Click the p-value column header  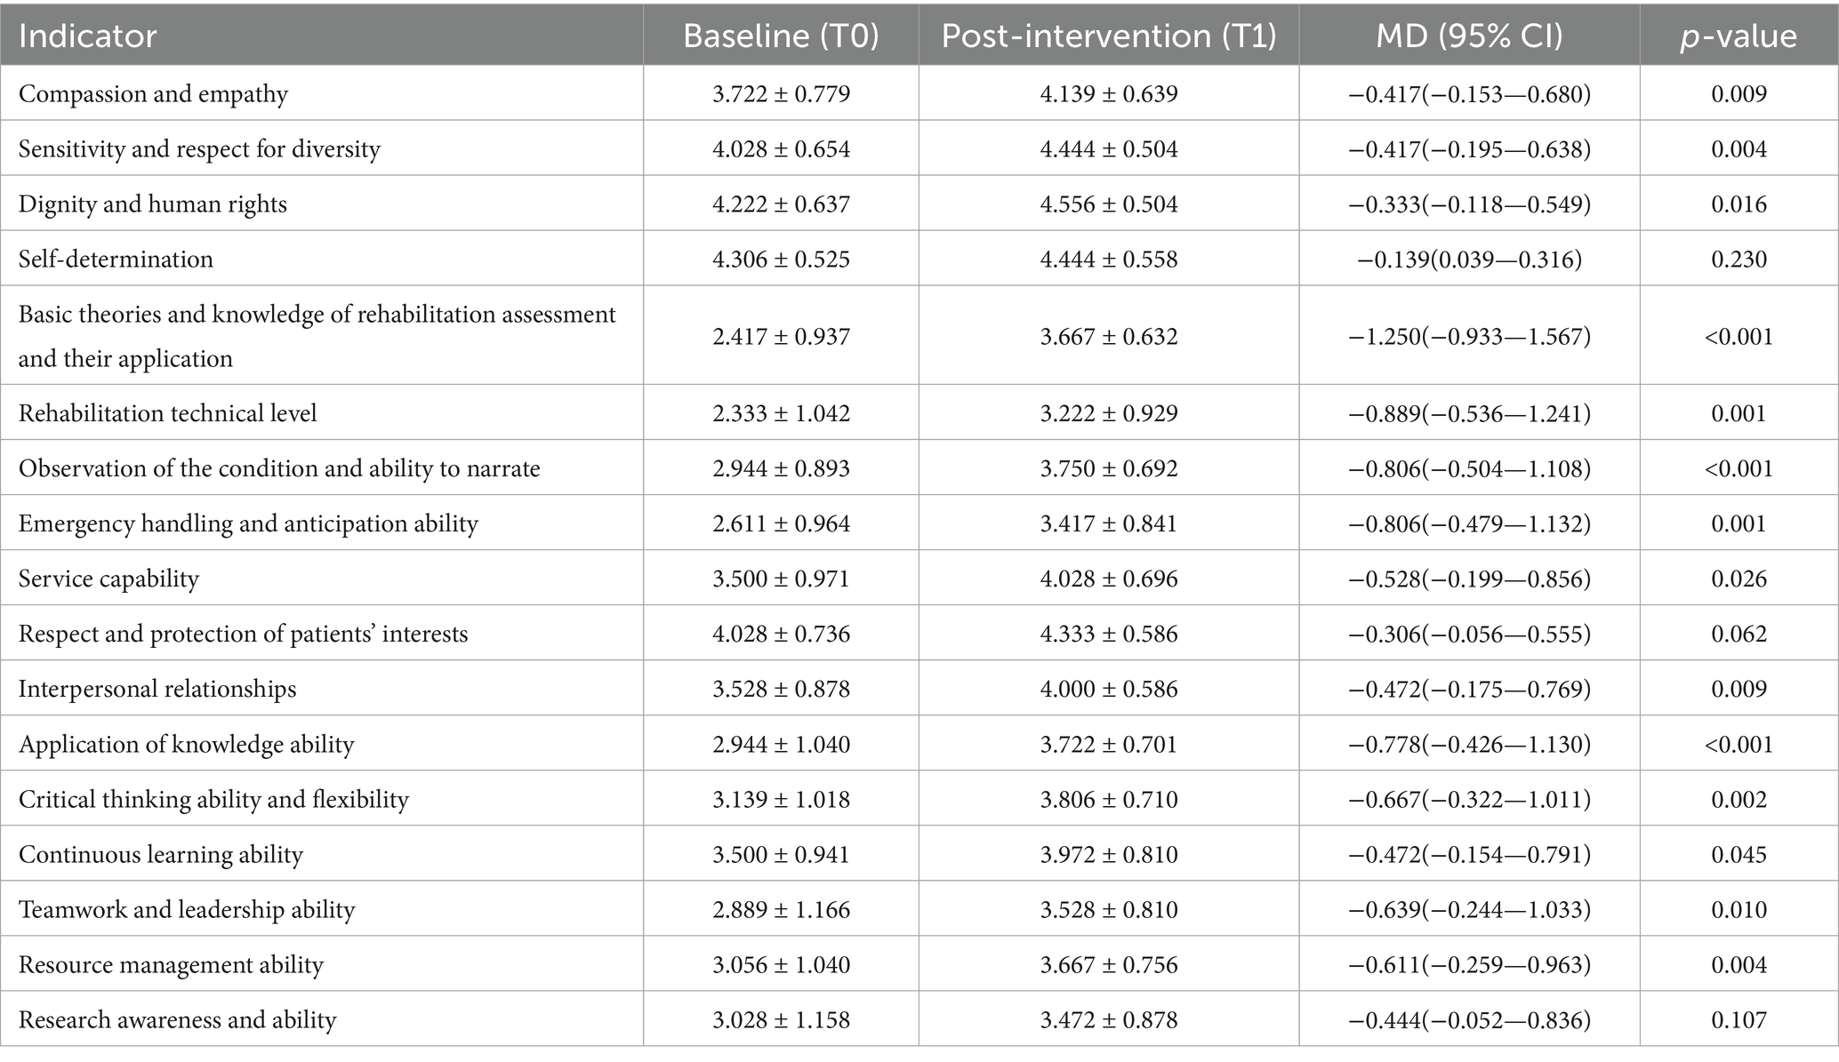pos(1738,36)
